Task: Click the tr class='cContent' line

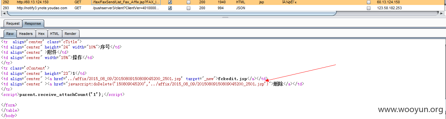Action: [25, 68]
